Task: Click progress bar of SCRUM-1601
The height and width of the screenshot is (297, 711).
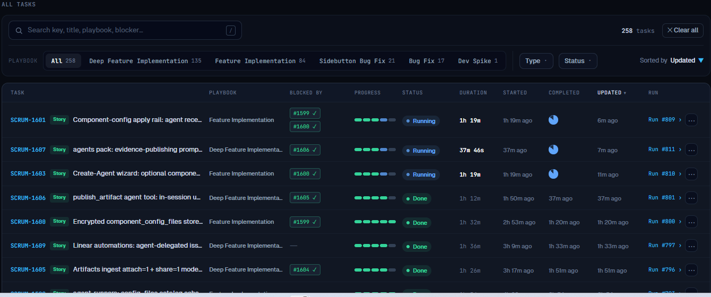Action: [375, 120]
